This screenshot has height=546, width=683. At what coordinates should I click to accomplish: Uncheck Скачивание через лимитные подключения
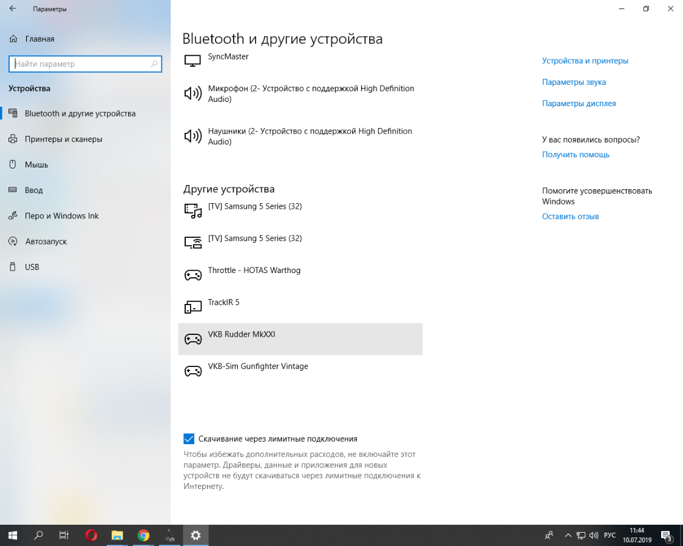[x=189, y=439]
